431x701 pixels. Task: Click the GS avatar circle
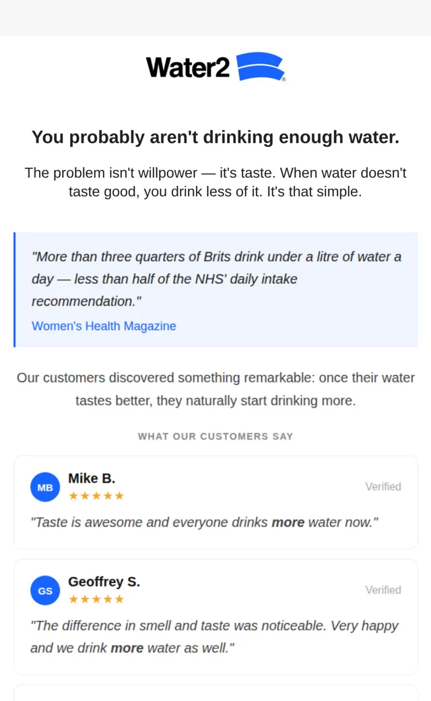click(x=45, y=590)
